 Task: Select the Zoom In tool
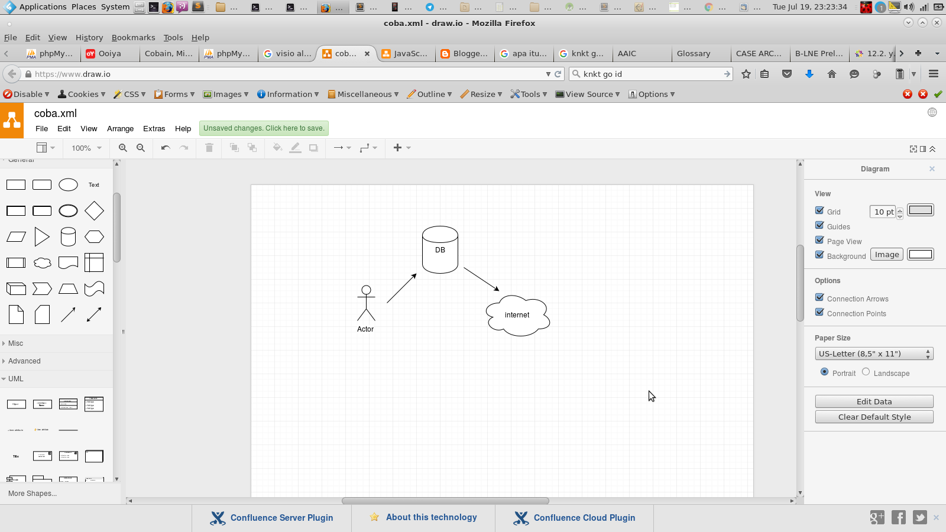[x=123, y=148]
